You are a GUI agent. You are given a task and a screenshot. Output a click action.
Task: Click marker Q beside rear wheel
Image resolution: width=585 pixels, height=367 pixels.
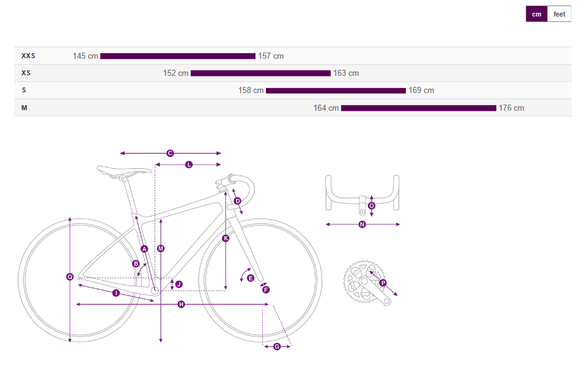coord(70,277)
